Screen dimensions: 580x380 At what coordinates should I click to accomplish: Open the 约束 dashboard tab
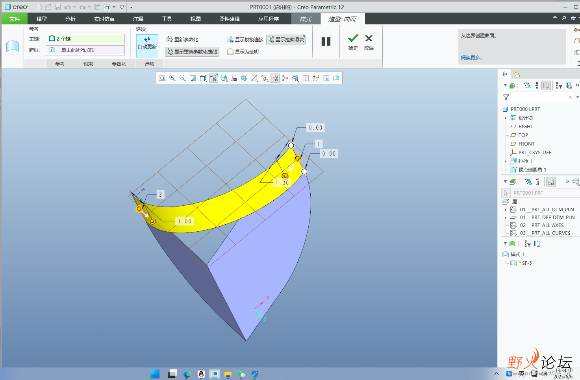88,64
